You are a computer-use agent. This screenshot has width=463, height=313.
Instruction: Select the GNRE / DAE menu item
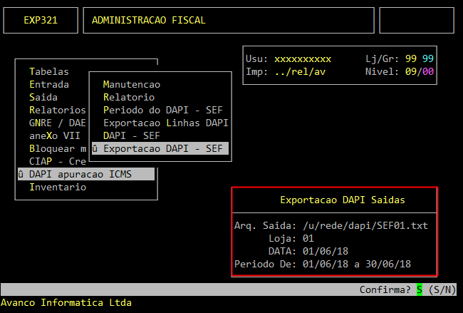58,123
